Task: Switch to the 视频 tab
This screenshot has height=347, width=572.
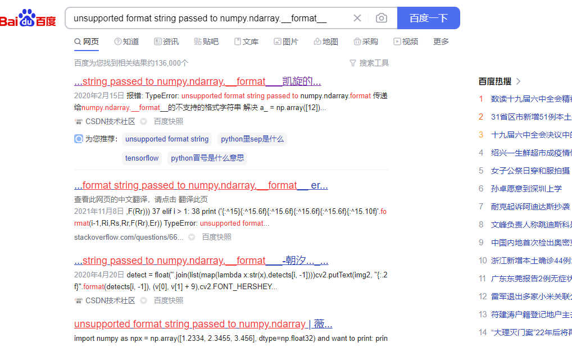Action: coord(406,42)
